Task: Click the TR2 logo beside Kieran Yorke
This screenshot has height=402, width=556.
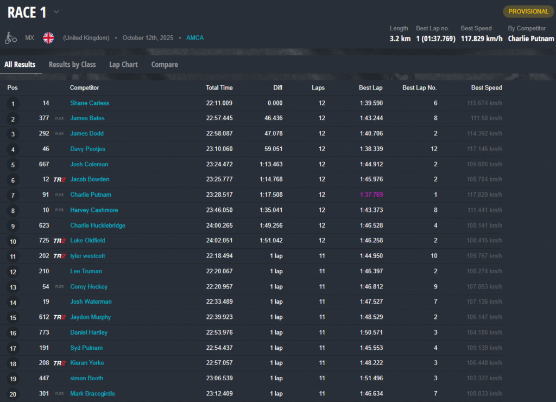Action: pyautogui.click(x=59, y=363)
